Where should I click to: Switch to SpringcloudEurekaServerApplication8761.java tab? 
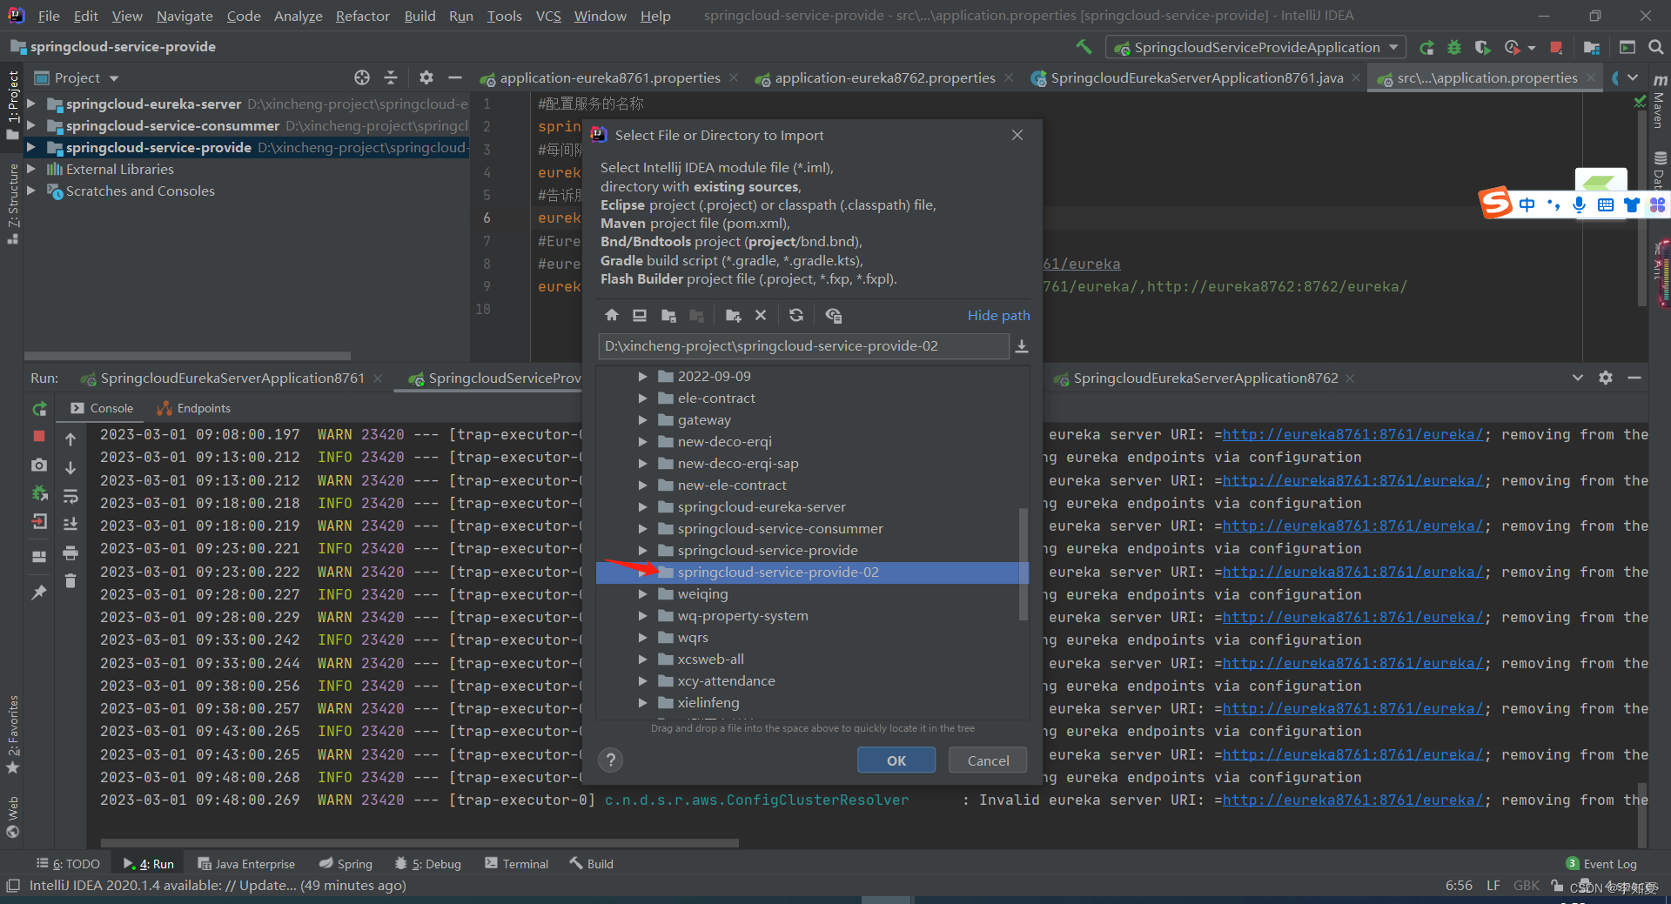(1197, 77)
